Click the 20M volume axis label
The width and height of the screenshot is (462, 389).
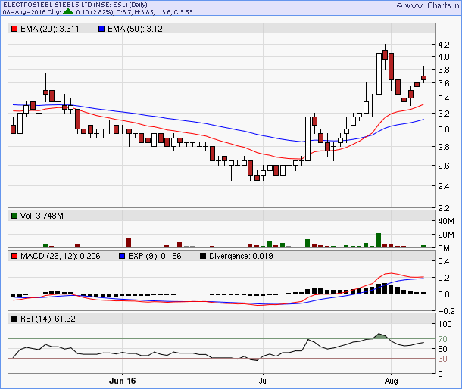click(x=446, y=235)
